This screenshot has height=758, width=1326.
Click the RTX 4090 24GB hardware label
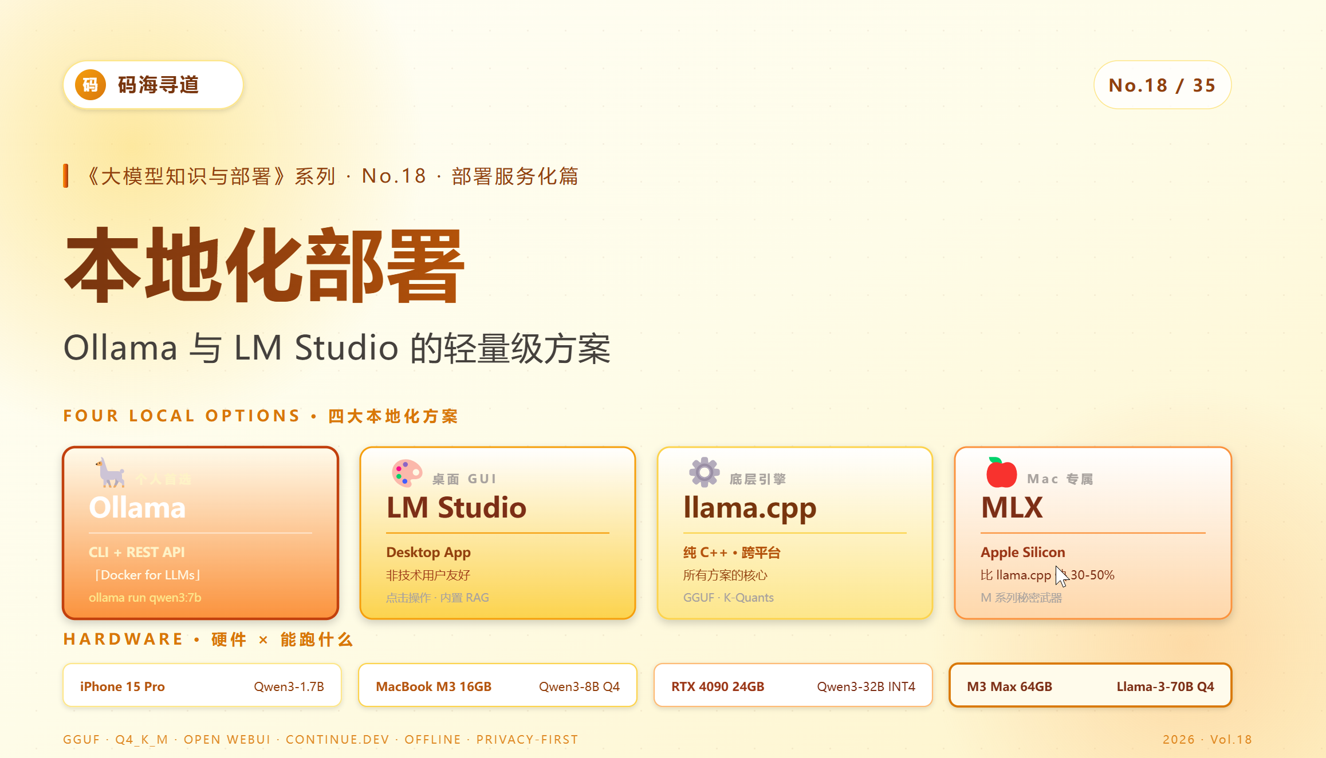[718, 686]
